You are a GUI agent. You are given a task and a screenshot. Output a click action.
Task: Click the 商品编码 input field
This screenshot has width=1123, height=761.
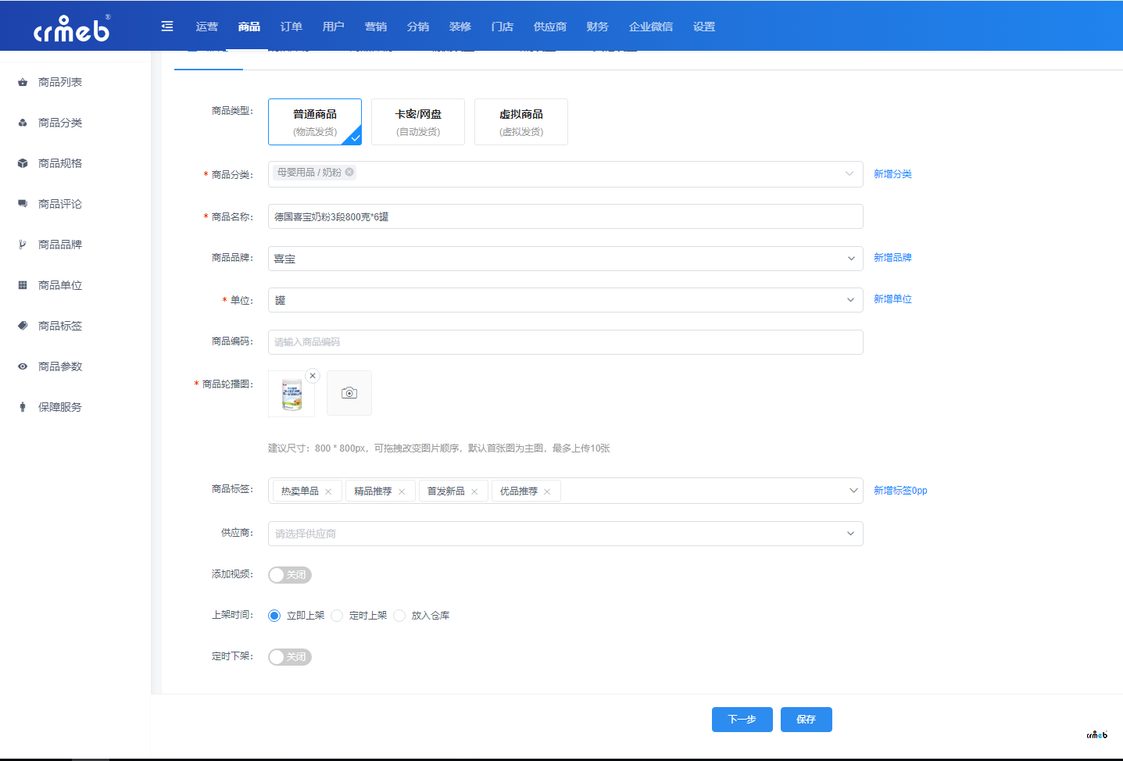pyautogui.click(x=566, y=342)
